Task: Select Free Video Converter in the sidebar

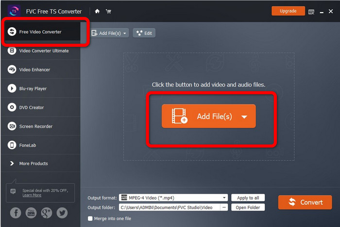Action: [x=42, y=32]
